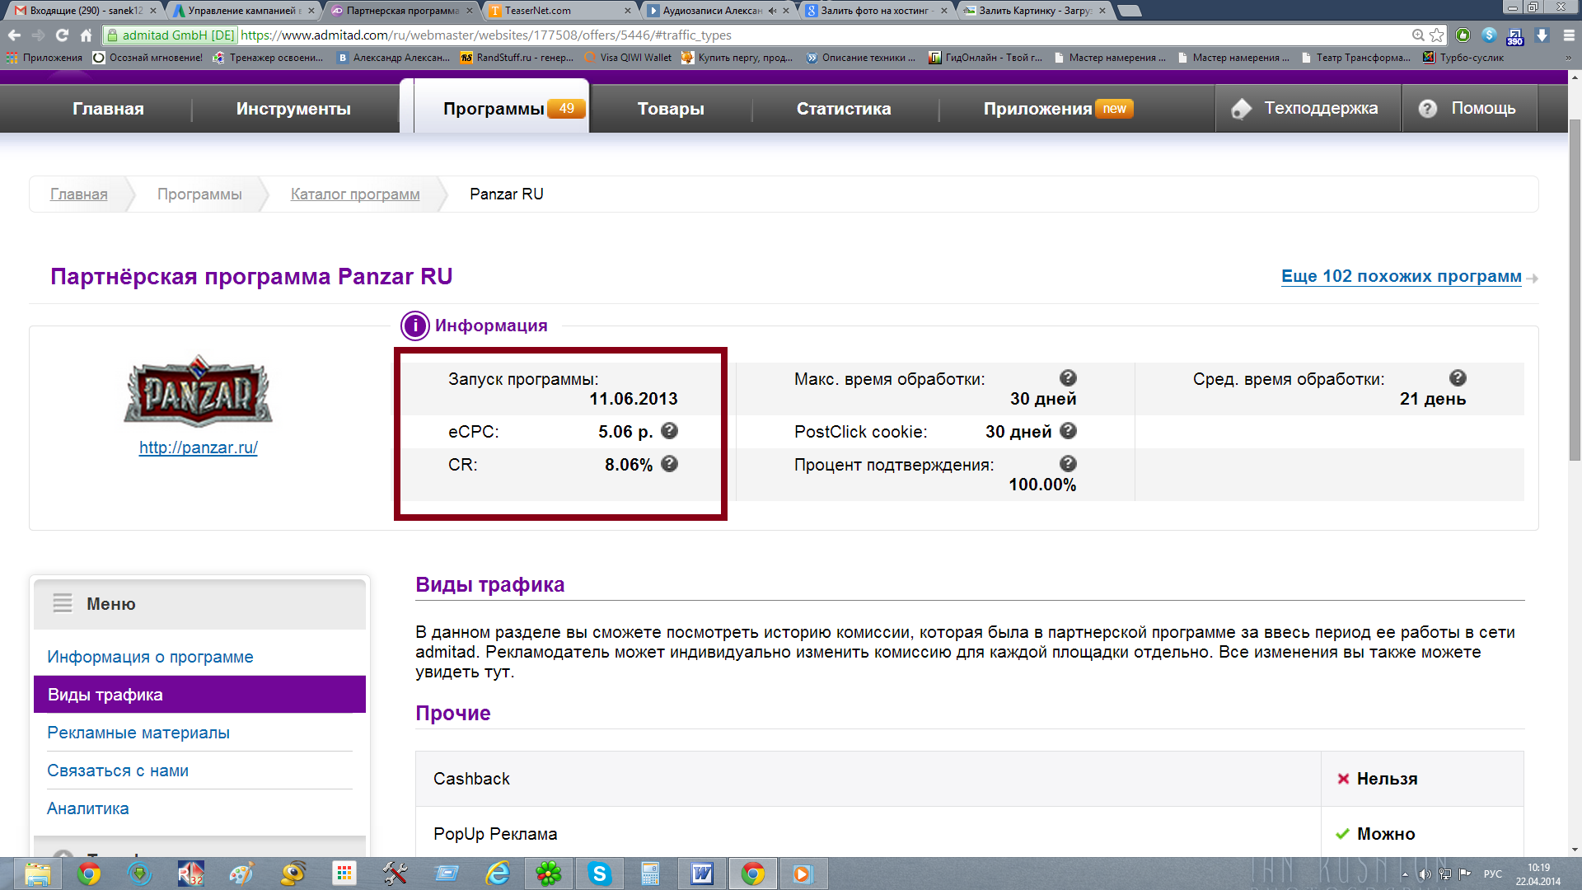Click the Меню list icon in sidebar
The height and width of the screenshot is (890, 1582).
tap(63, 603)
